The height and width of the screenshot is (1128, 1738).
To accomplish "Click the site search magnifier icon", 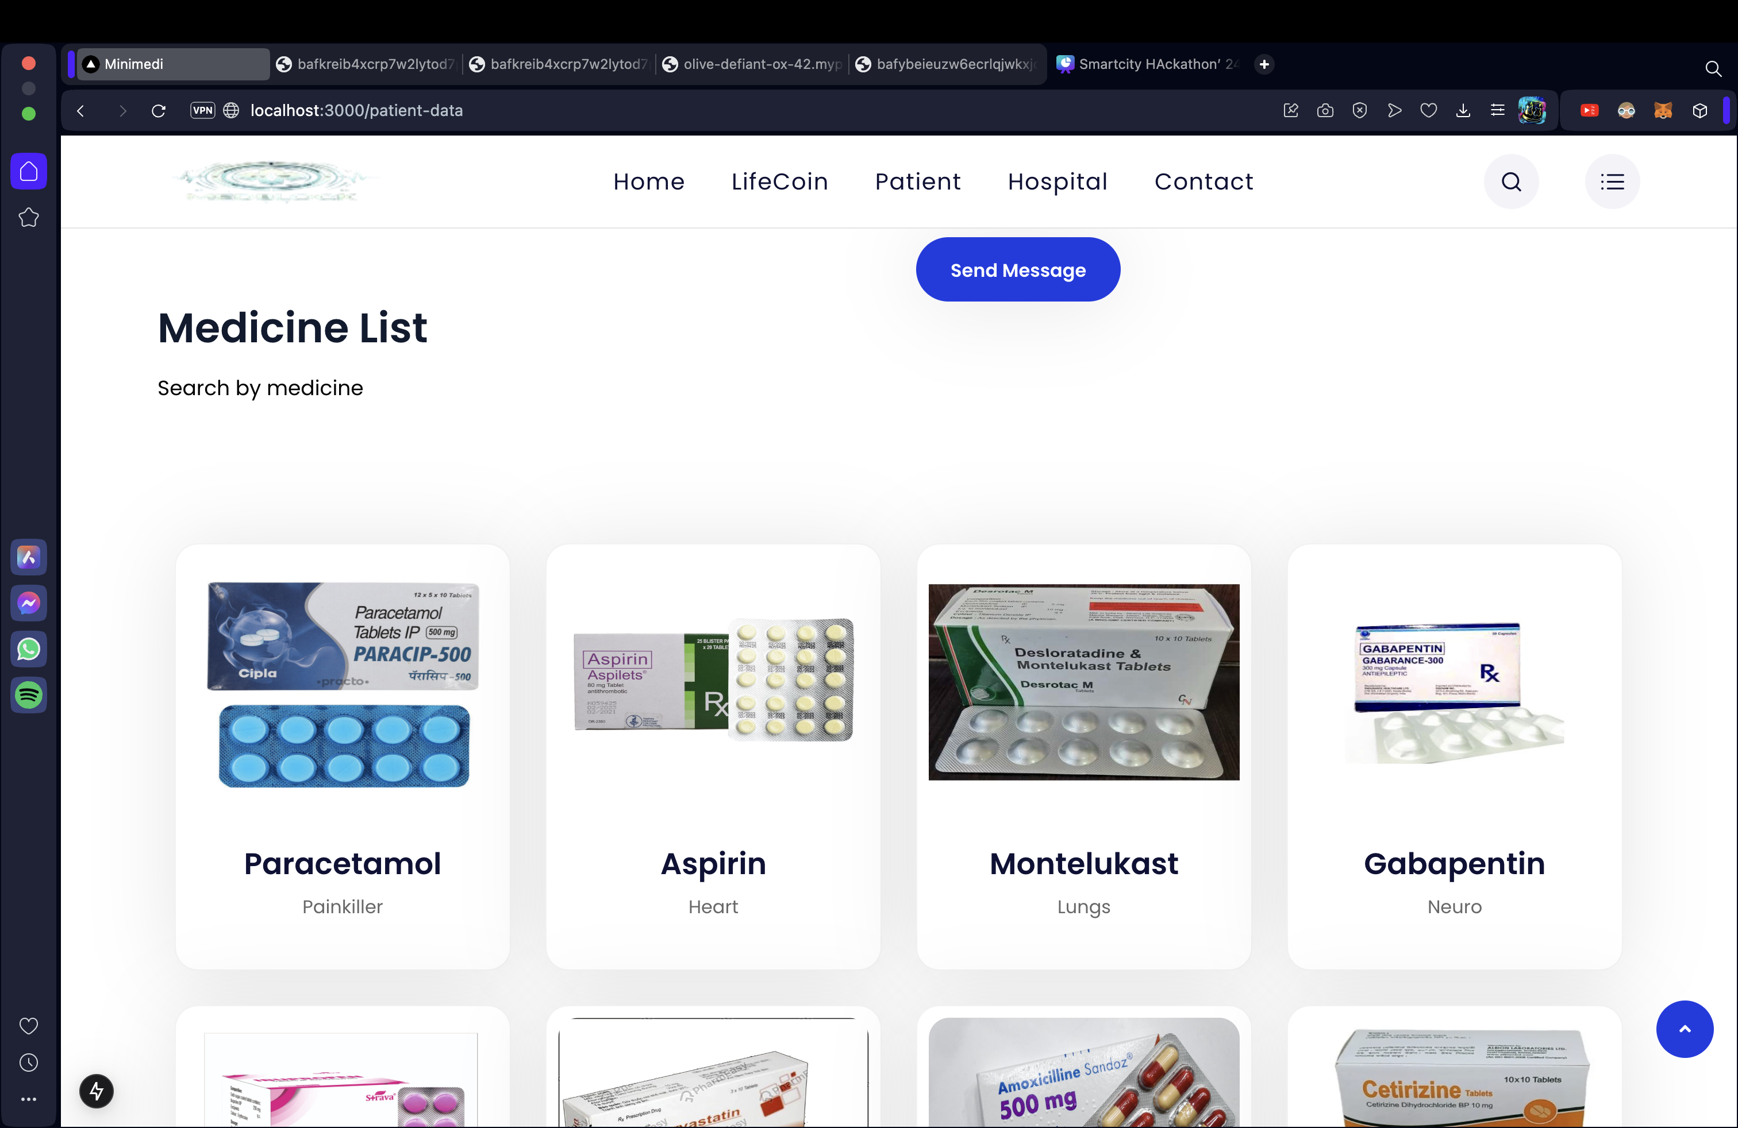I will (x=1511, y=181).
